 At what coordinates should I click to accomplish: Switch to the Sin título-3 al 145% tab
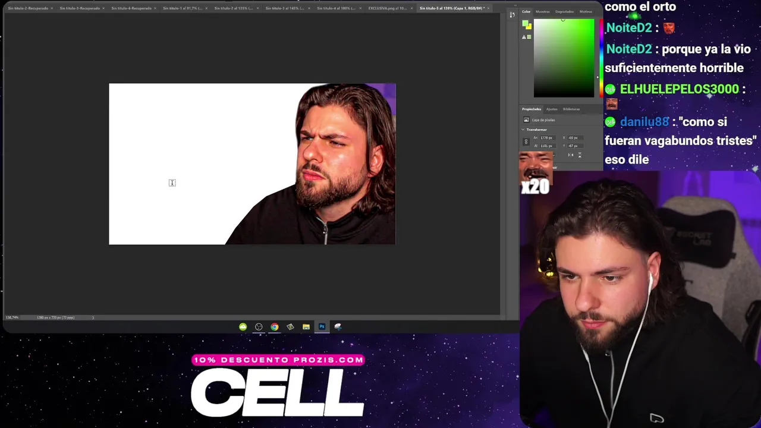[x=285, y=8]
